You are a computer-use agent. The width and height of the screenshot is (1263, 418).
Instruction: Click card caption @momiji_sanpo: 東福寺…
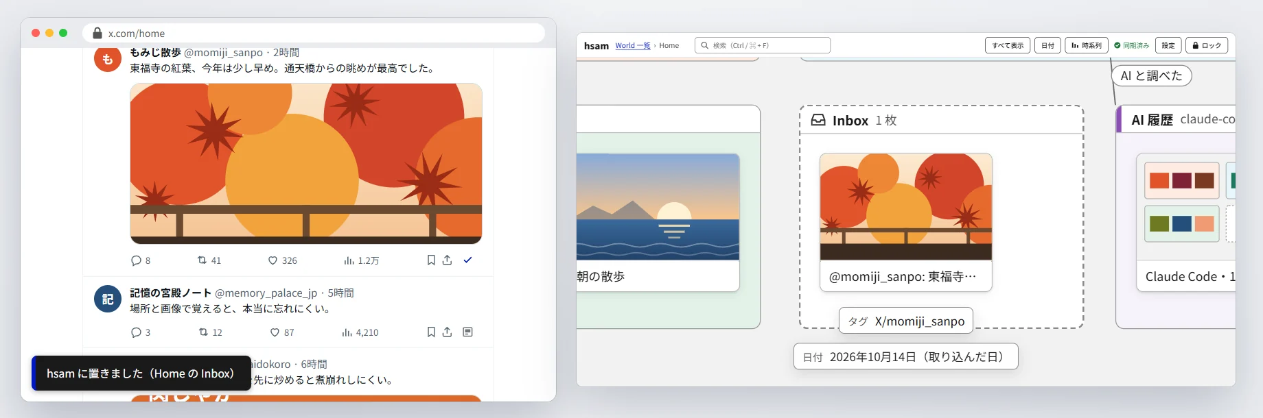903,277
